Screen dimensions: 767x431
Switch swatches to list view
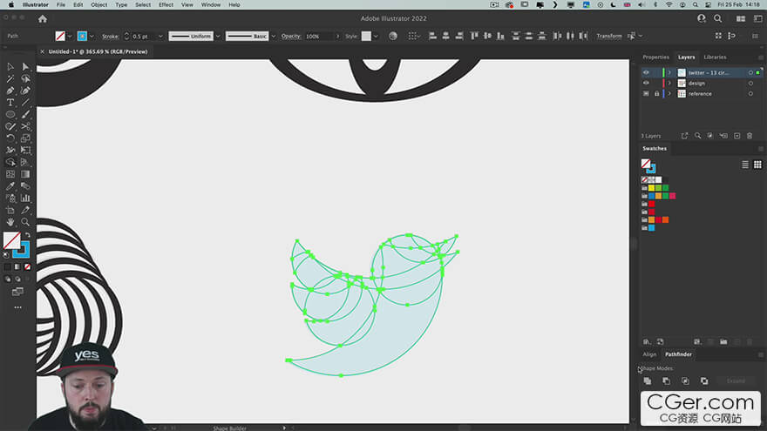(x=745, y=165)
